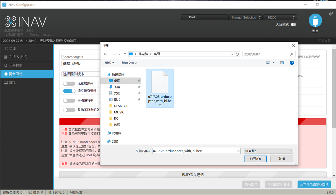Turn on 无线模式 switch
The height and width of the screenshot is (195, 336).
(293, 25)
